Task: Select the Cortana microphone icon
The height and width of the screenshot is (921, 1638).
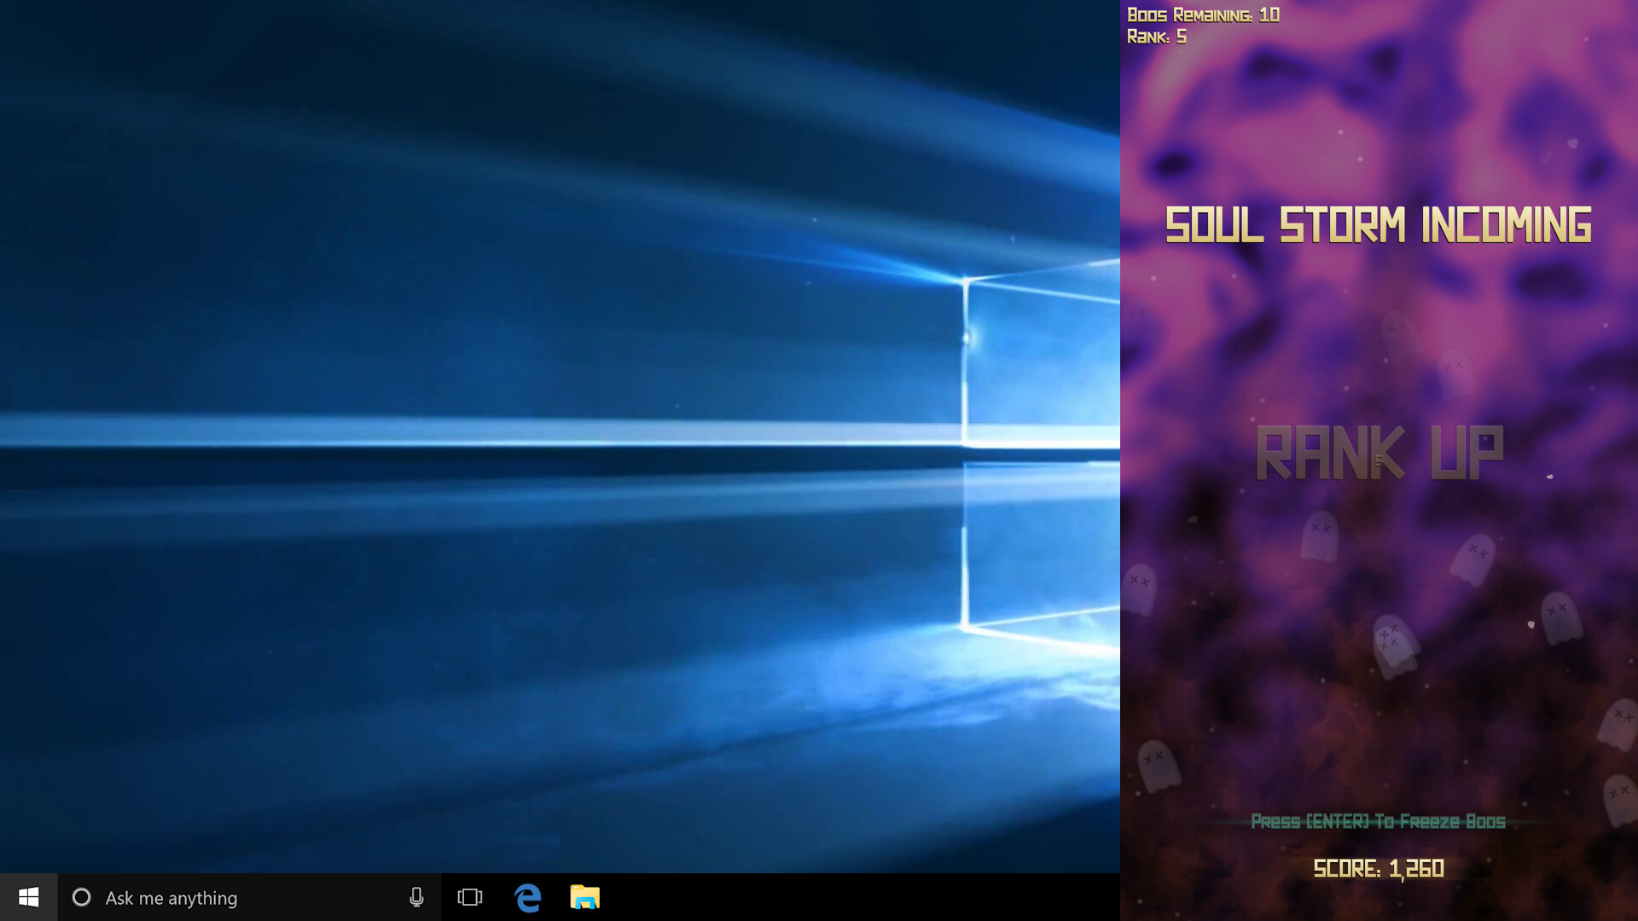Action: (416, 897)
